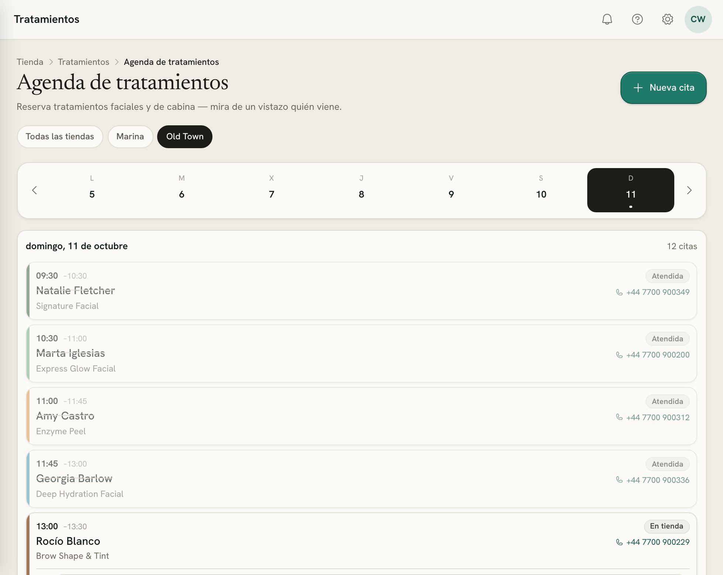Open Amy Castro appointment name

pyautogui.click(x=65, y=416)
